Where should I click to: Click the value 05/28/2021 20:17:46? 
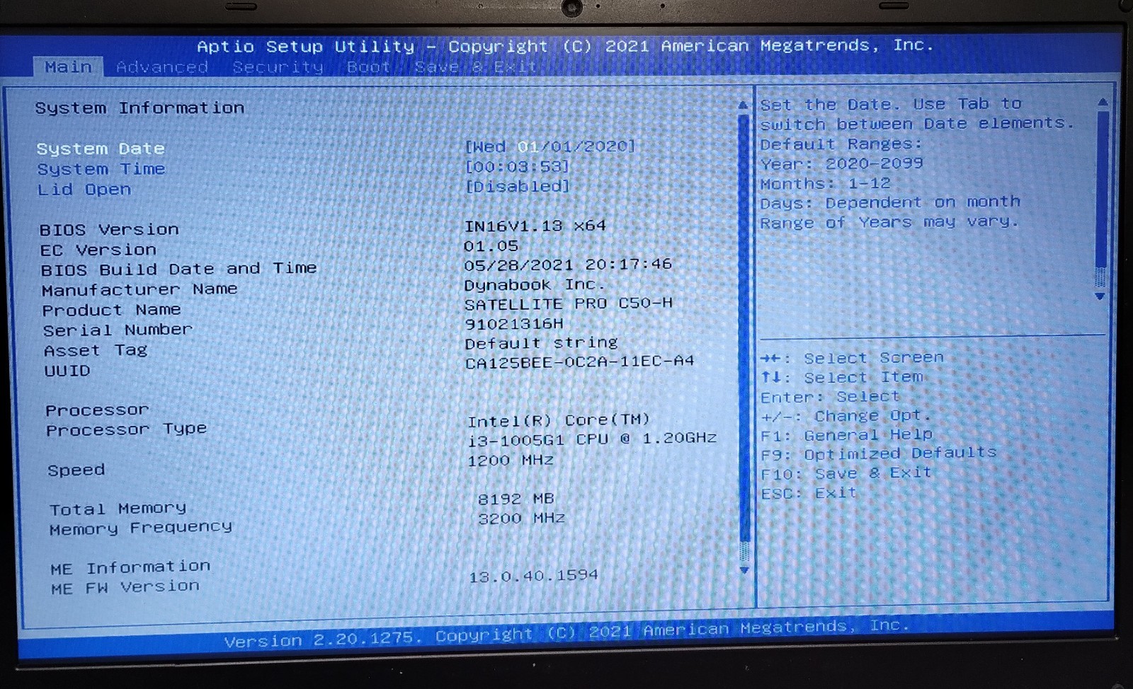click(568, 265)
